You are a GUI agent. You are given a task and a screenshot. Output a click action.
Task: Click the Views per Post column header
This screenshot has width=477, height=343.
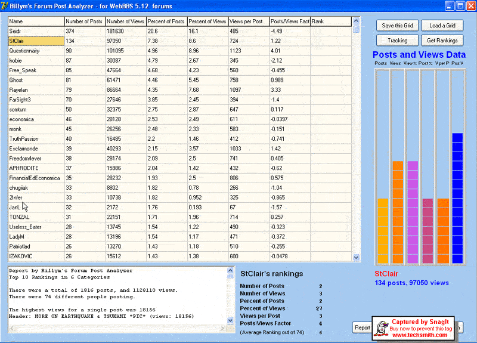coord(249,21)
